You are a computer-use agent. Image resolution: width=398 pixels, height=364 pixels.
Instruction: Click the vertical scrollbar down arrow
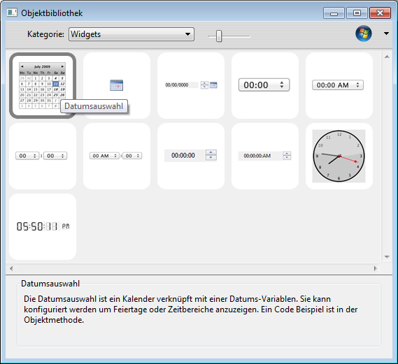pyautogui.click(x=387, y=257)
